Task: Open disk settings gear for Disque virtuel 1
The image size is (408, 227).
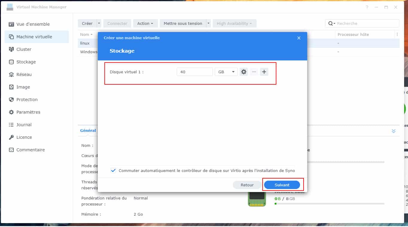Action: tap(244, 72)
